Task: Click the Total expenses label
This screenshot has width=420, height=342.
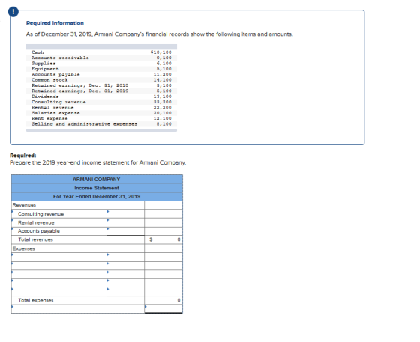Action: pyautogui.click(x=36, y=300)
